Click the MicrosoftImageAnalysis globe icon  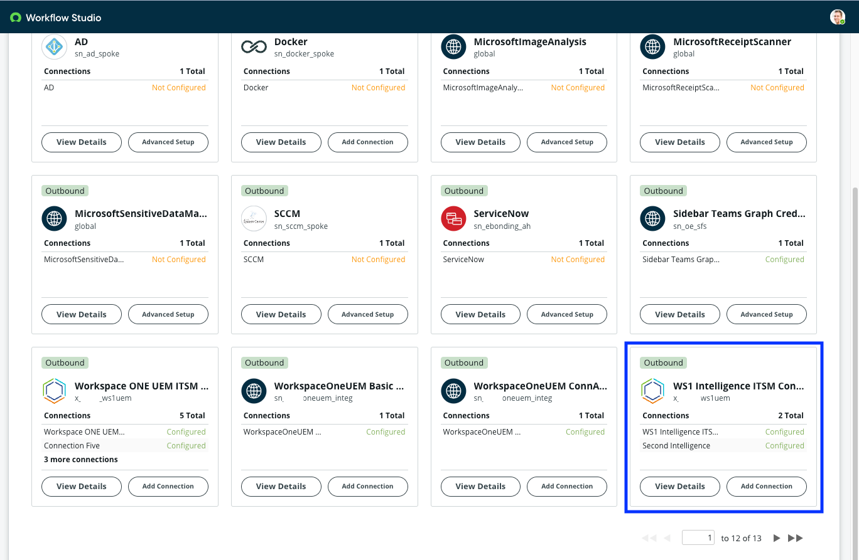click(x=453, y=47)
